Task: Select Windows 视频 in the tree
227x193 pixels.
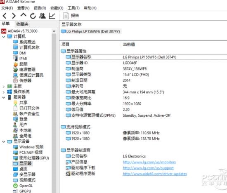Action: (28, 147)
